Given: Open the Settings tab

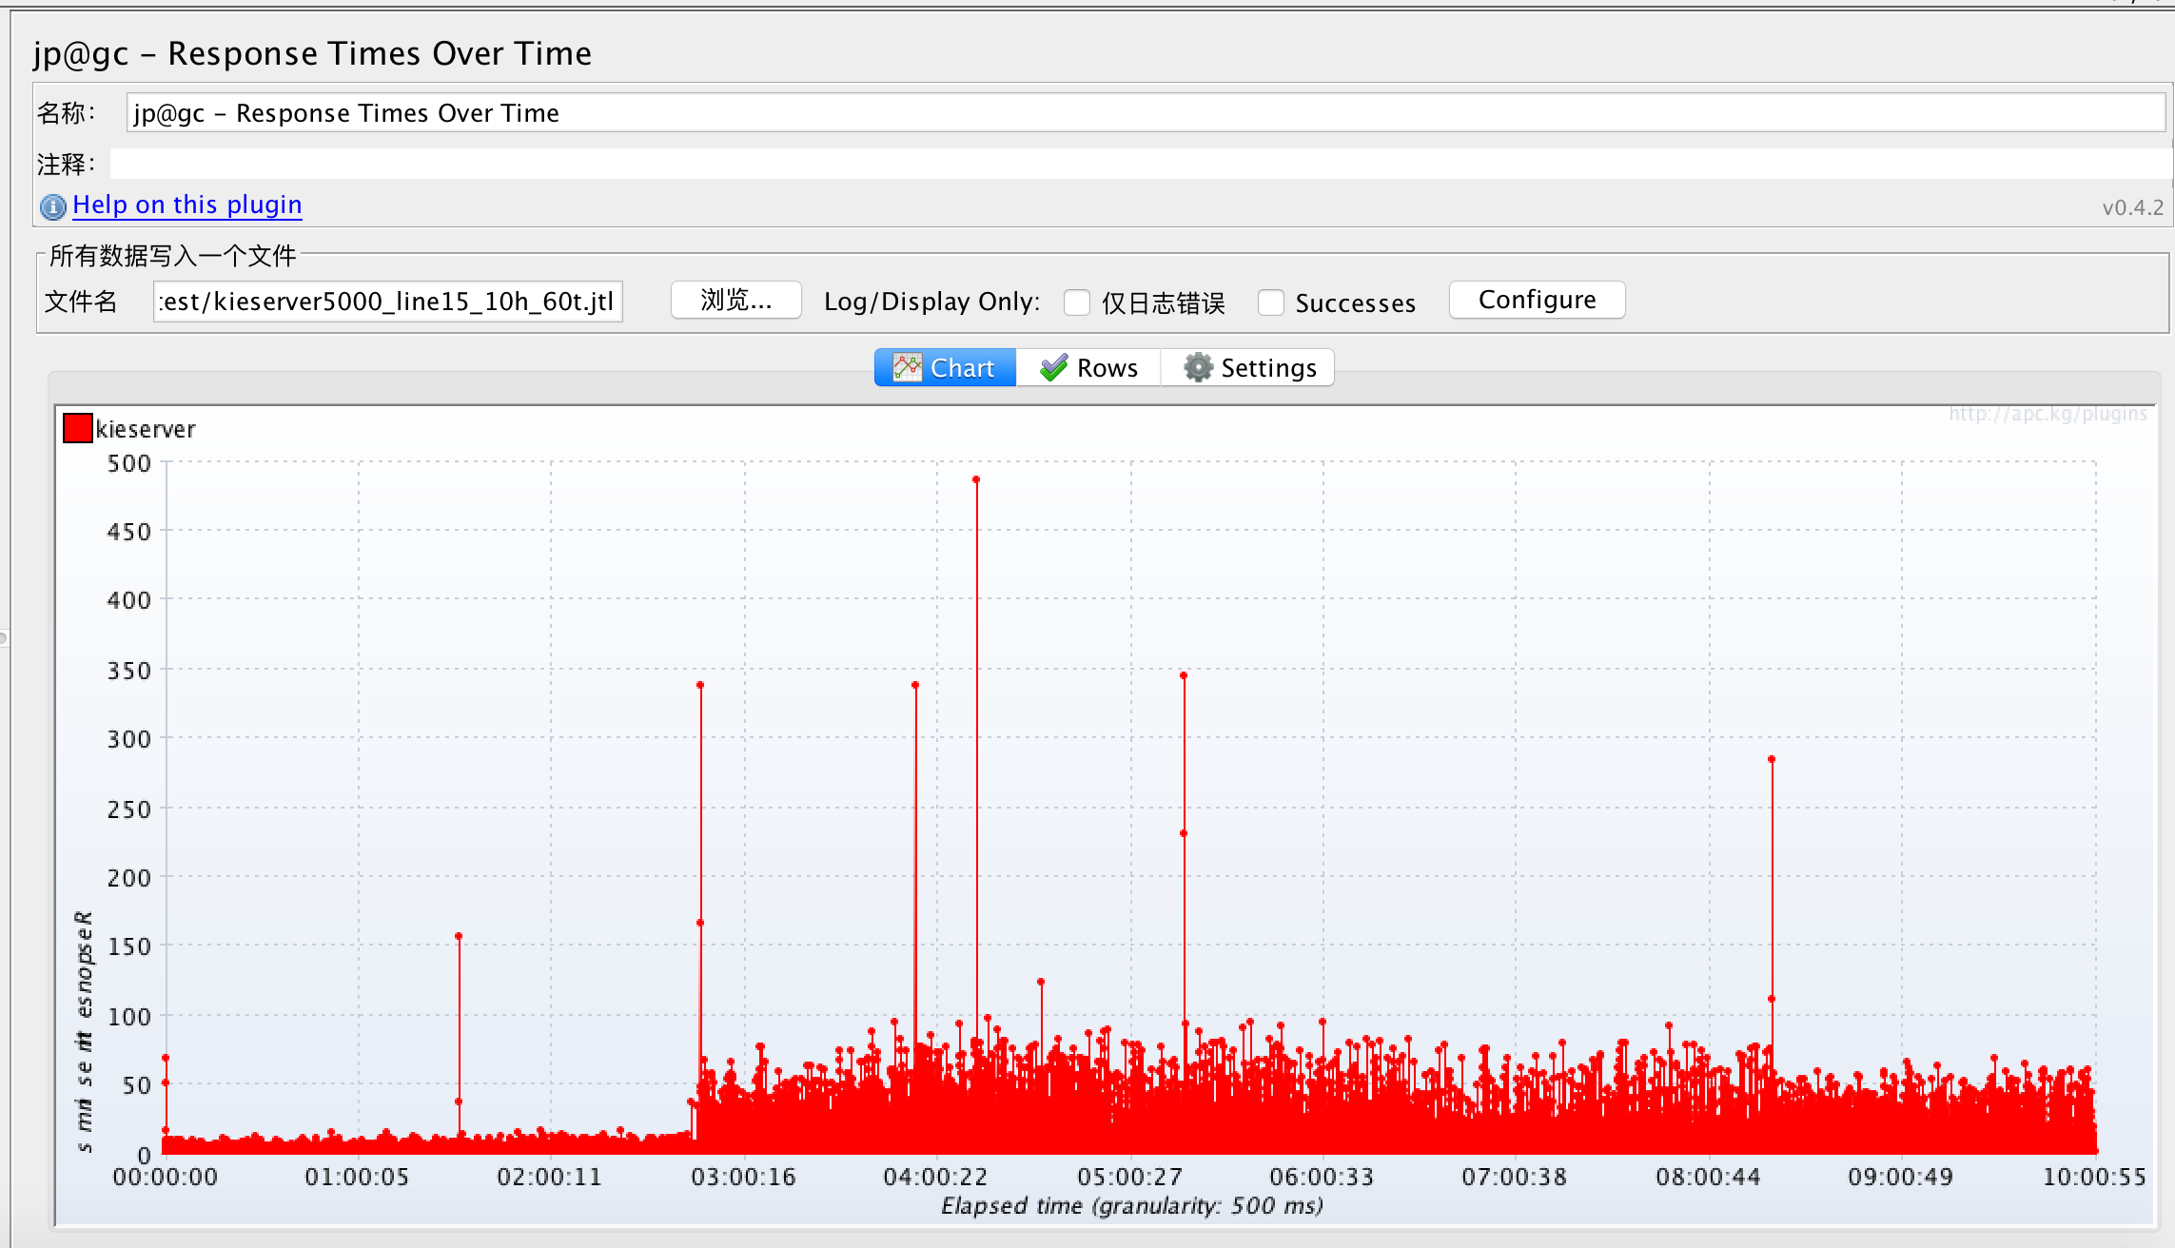Looking at the screenshot, I should coord(1248,368).
